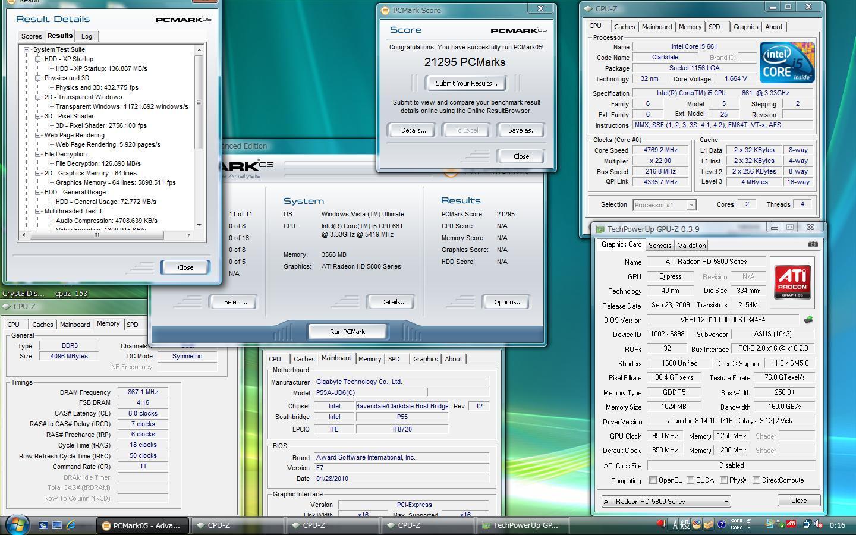Open the Processor #1 selection dropdown
856x535 pixels.
664,205
